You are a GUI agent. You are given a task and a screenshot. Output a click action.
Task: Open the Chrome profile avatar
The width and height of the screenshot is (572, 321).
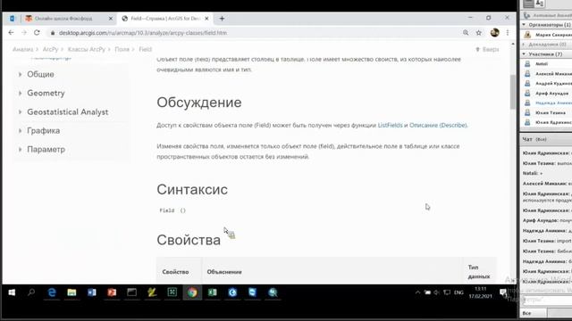(494, 33)
